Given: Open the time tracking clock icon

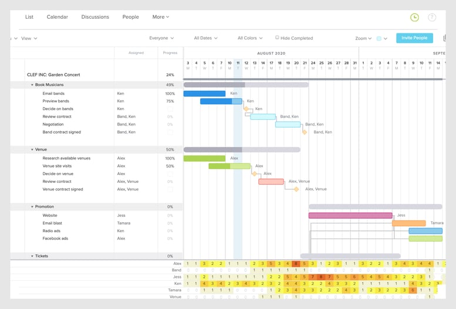Looking at the screenshot, I should 414,18.
